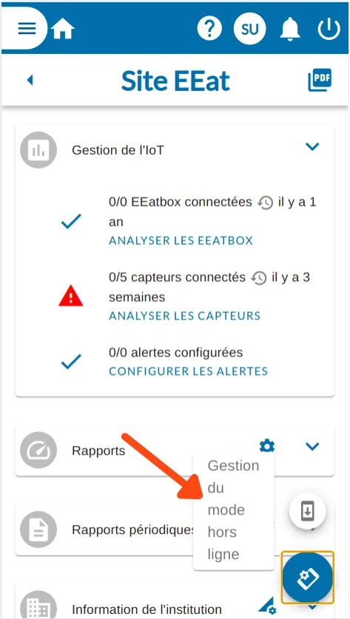350x619 pixels.
Task: Open the help question mark icon
Action: (209, 29)
